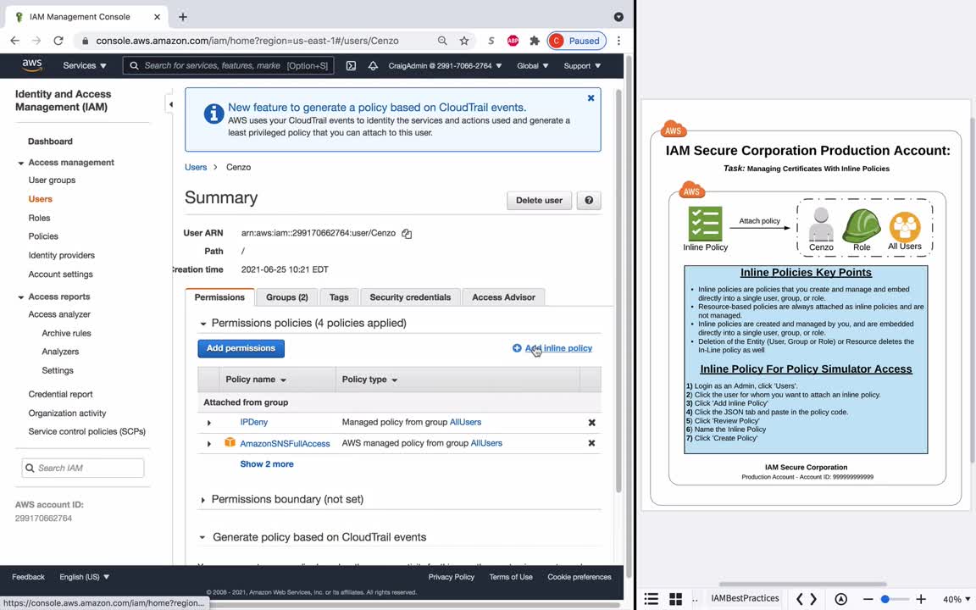Collapse Generate policy based on CloudTrail section
Image resolution: width=976 pixels, height=610 pixels.
(x=203, y=538)
